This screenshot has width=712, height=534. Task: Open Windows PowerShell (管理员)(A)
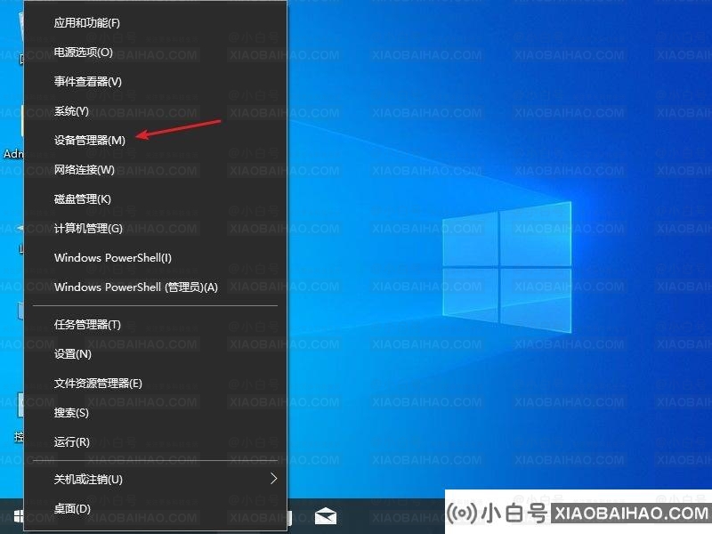tap(155, 287)
